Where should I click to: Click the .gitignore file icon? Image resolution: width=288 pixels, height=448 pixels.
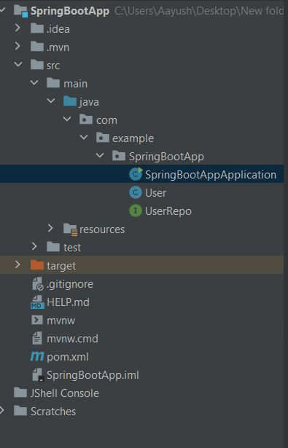coord(37,283)
